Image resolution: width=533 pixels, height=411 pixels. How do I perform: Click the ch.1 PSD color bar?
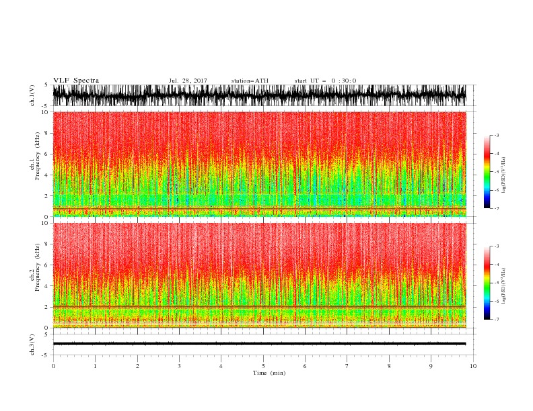point(487,172)
